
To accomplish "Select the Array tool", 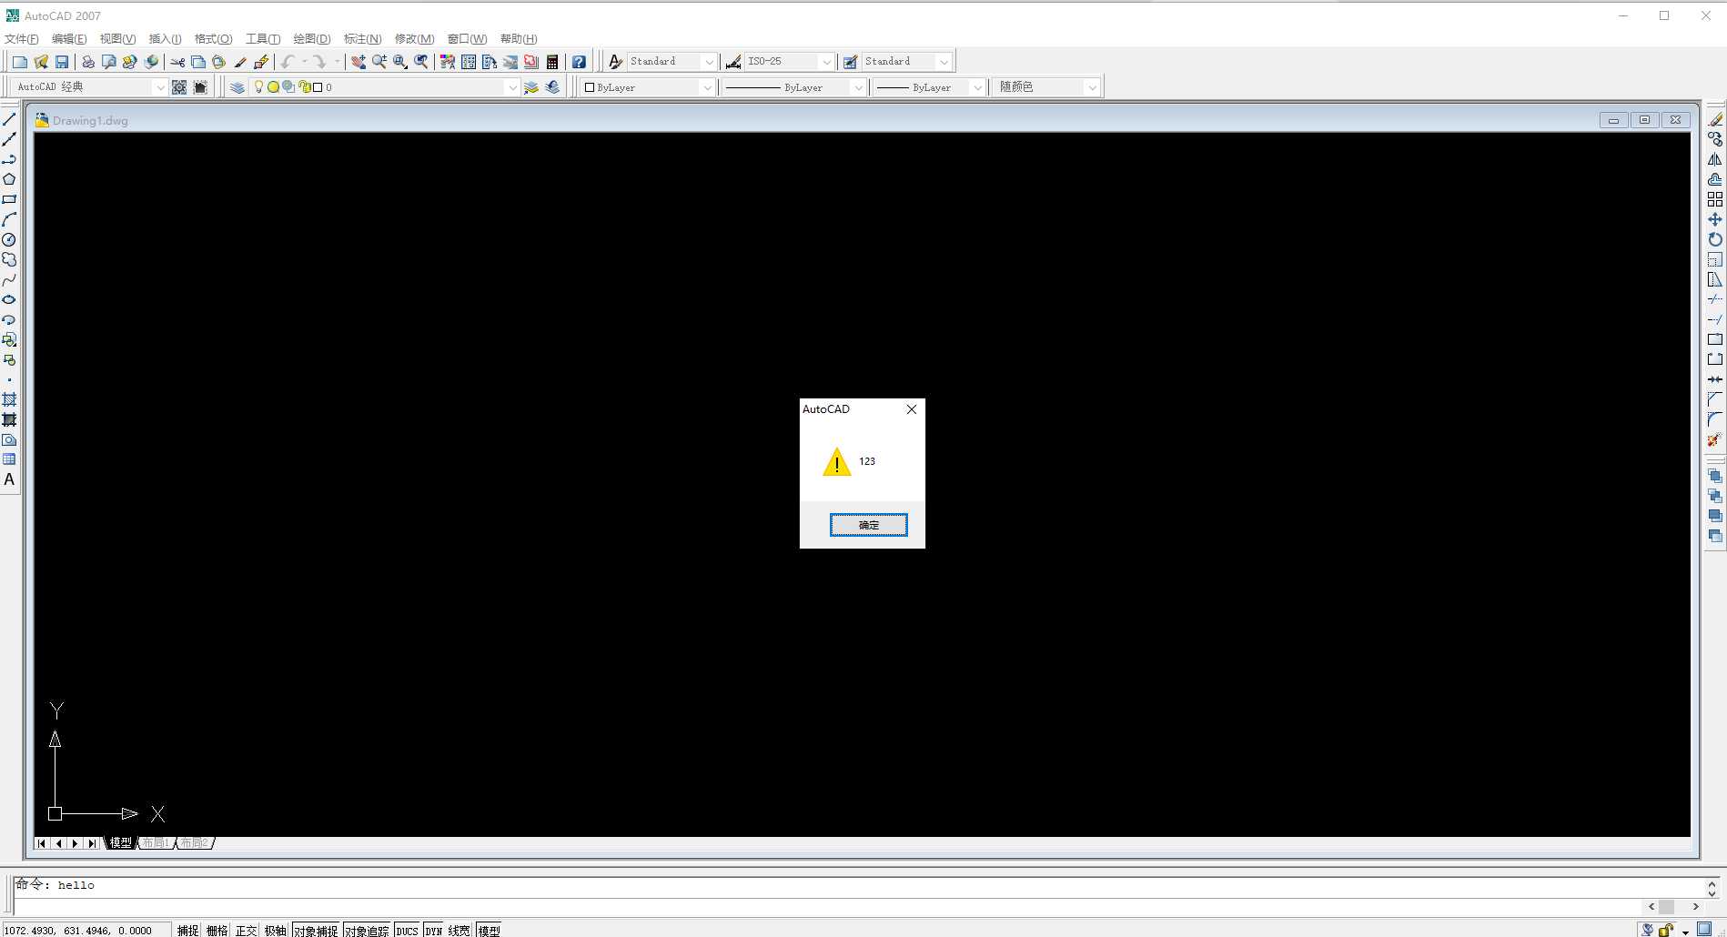I will (x=1715, y=199).
